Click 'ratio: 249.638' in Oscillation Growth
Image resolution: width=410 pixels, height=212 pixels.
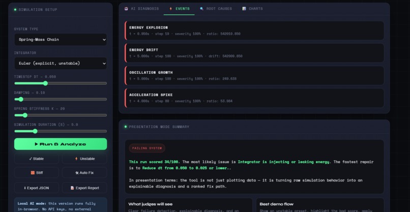[222, 78]
